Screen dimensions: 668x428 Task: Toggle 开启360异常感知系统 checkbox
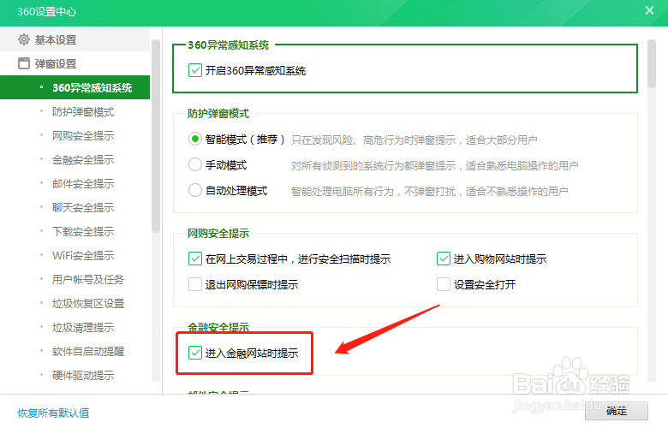(195, 70)
